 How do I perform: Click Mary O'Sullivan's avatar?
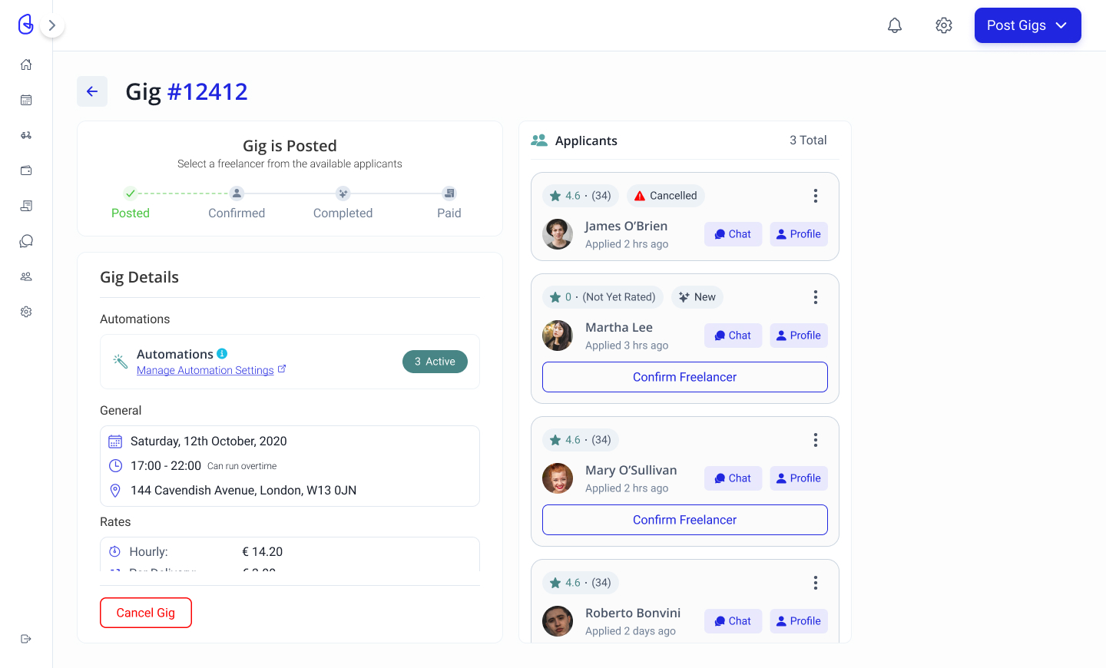tap(558, 478)
